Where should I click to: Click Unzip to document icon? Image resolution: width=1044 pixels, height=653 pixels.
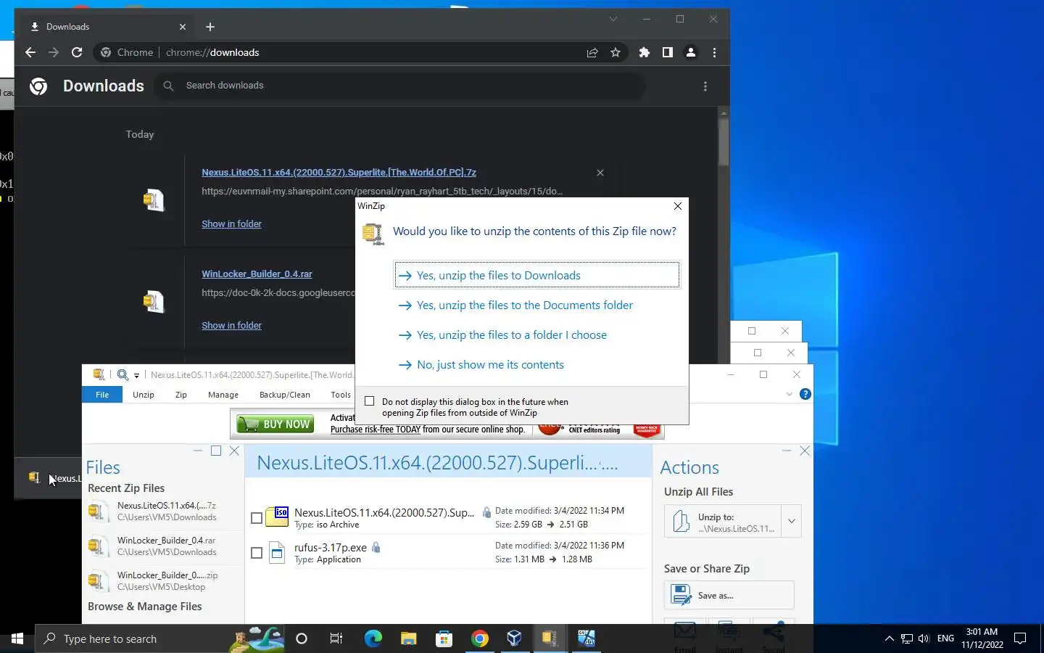click(x=681, y=521)
